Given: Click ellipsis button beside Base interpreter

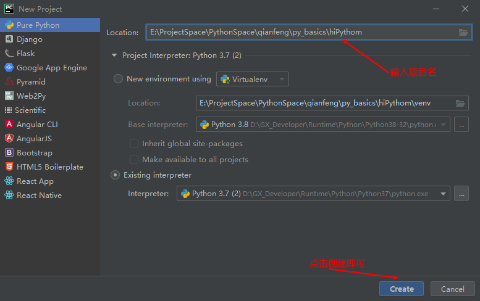Looking at the screenshot, I should [461, 125].
